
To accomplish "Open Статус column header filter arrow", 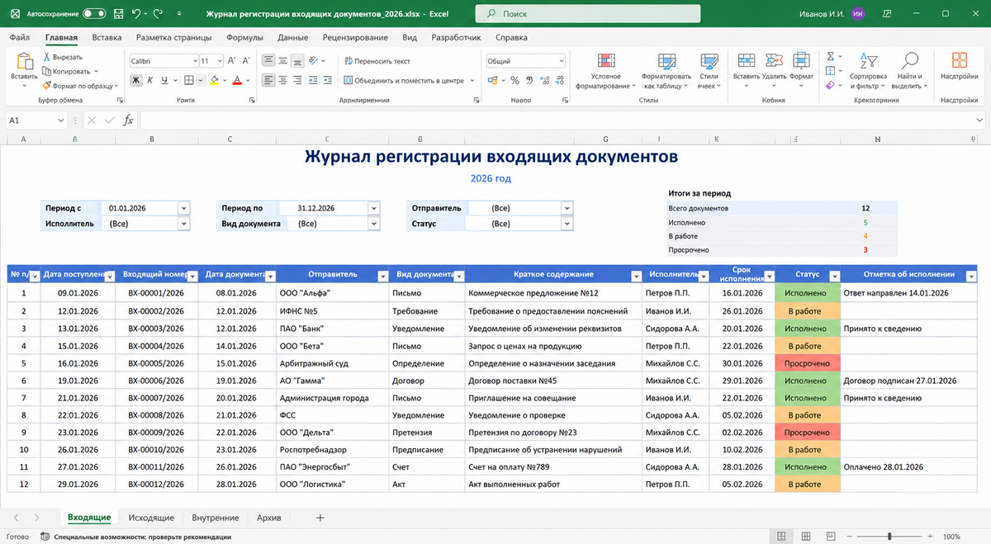I will click(834, 277).
